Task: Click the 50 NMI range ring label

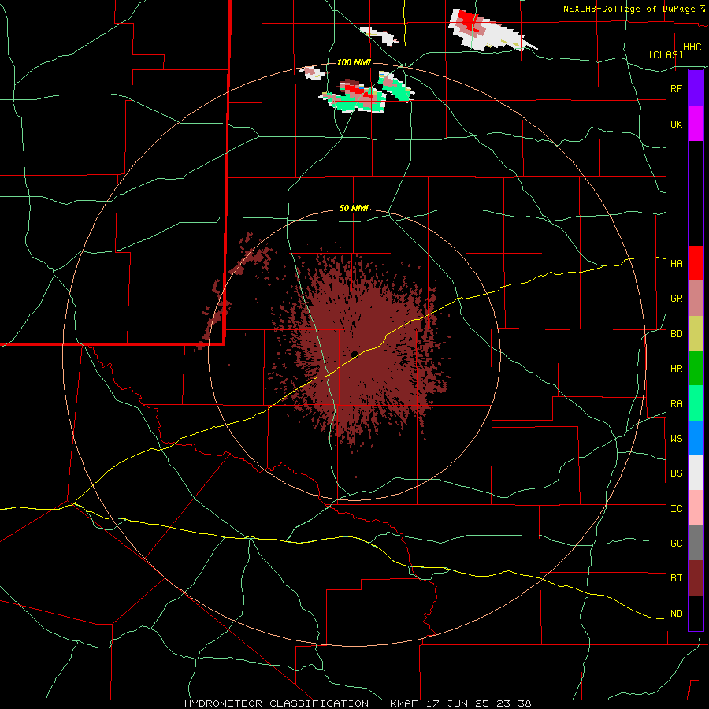Action: tap(354, 209)
